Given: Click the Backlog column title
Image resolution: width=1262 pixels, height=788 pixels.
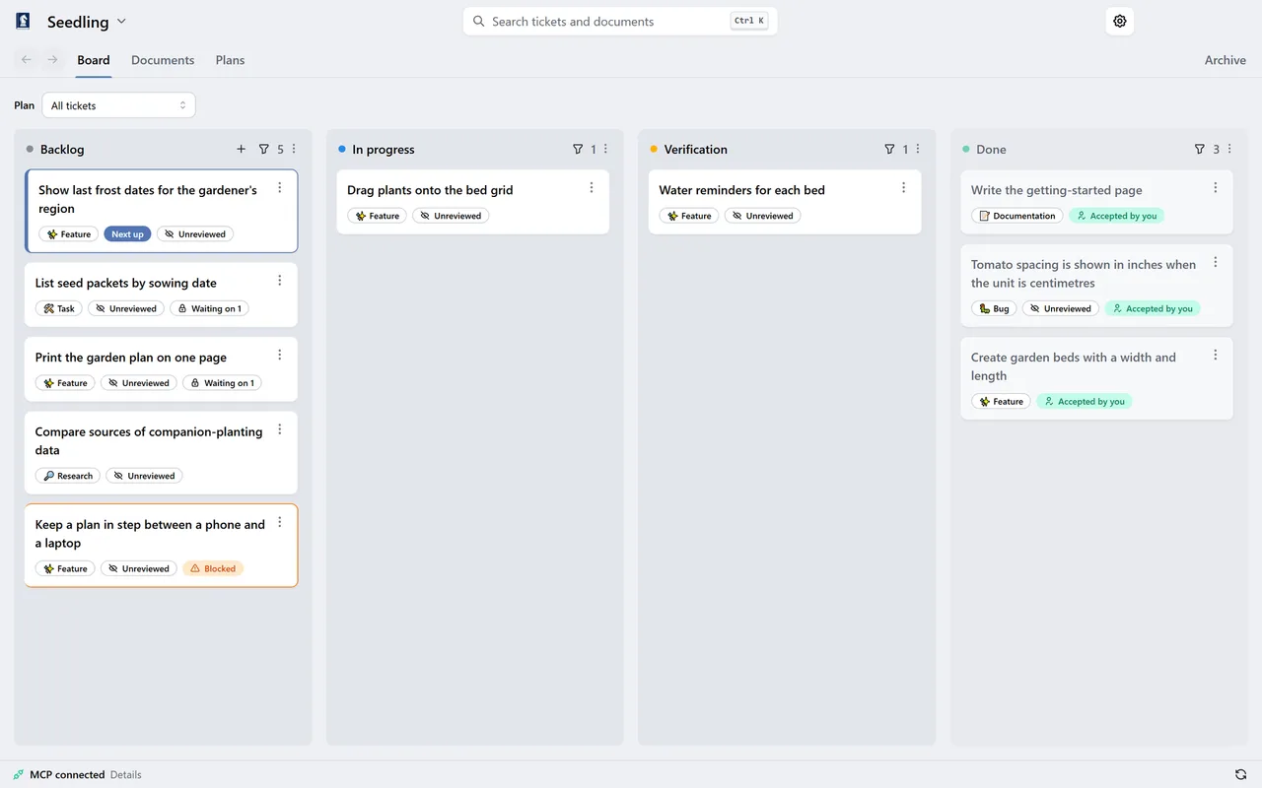Looking at the screenshot, I should [62, 150].
